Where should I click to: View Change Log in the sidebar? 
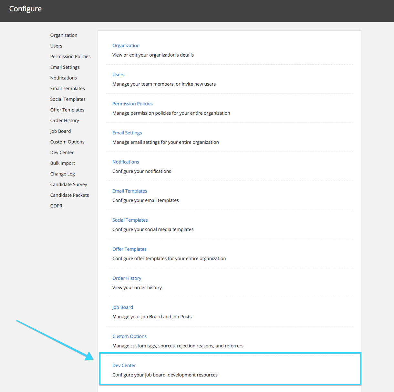pos(63,174)
